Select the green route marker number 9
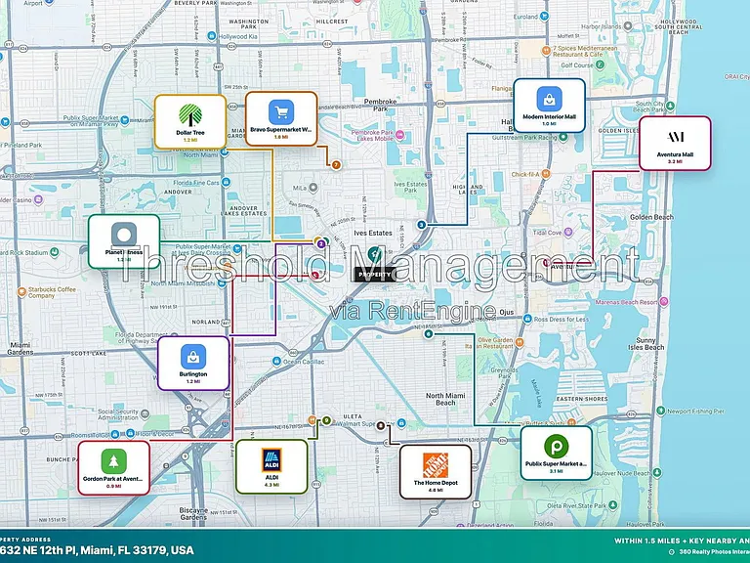Viewport: 750px width, 563px height. pyautogui.click(x=327, y=421)
